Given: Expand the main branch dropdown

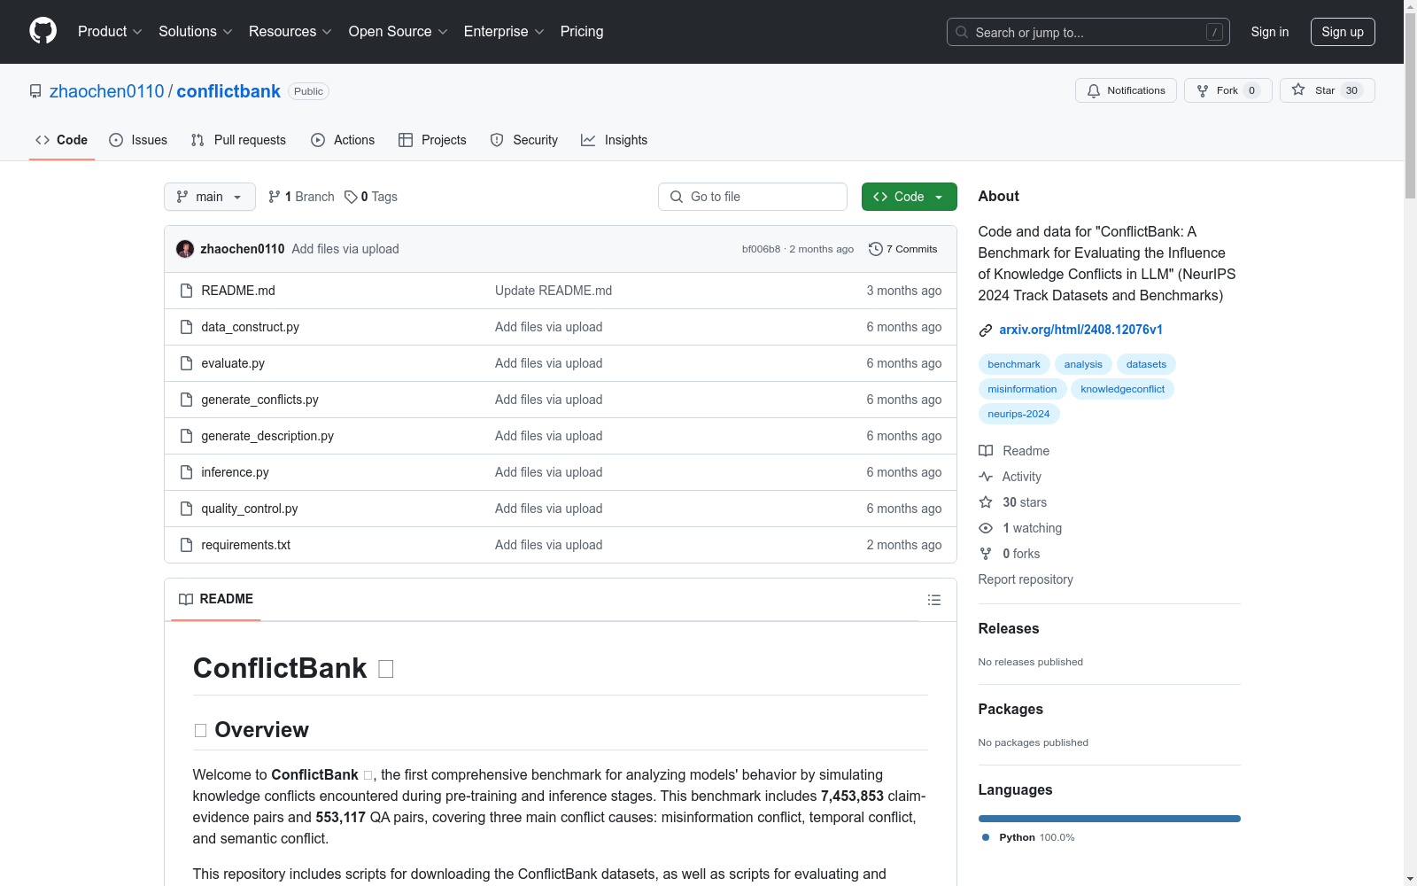Looking at the screenshot, I should tap(209, 197).
